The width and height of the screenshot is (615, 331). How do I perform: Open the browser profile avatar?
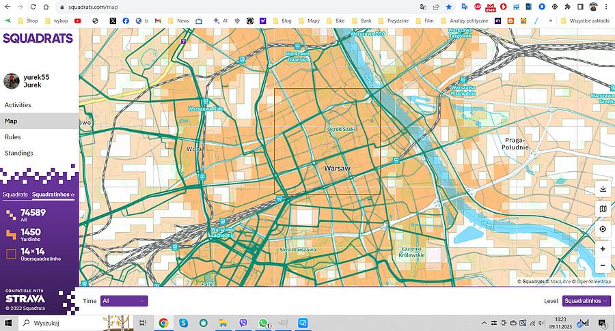coord(593,7)
